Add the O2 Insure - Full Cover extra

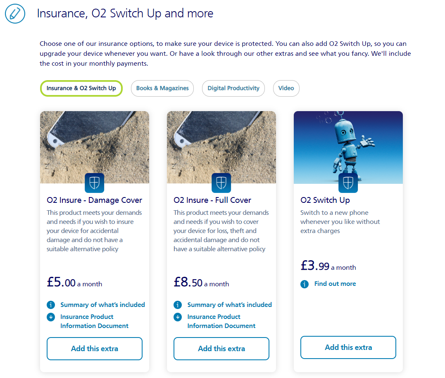221,348
